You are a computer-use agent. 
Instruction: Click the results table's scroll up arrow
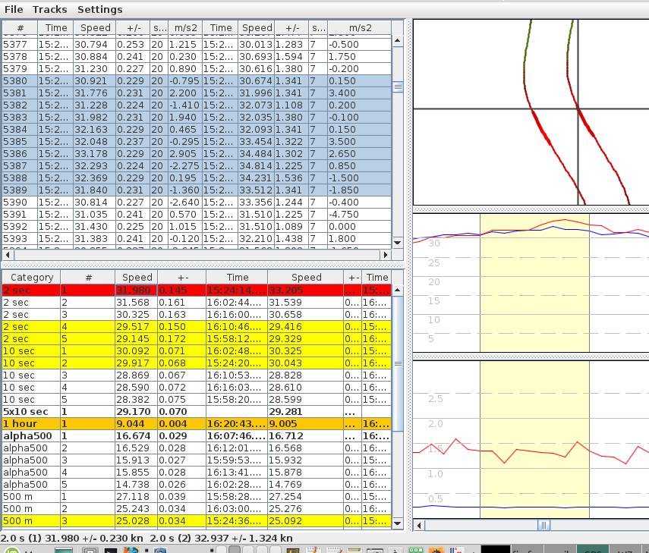(x=397, y=291)
